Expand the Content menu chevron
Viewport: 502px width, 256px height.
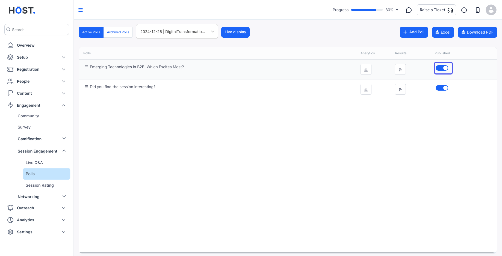point(64,93)
